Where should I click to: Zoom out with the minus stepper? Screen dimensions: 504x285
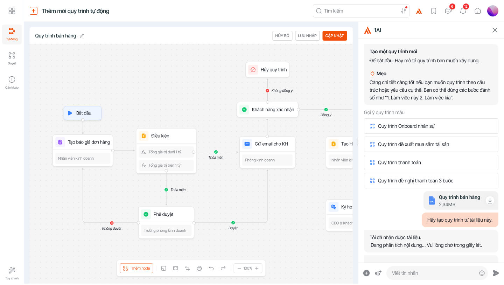pyautogui.click(x=239, y=268)
